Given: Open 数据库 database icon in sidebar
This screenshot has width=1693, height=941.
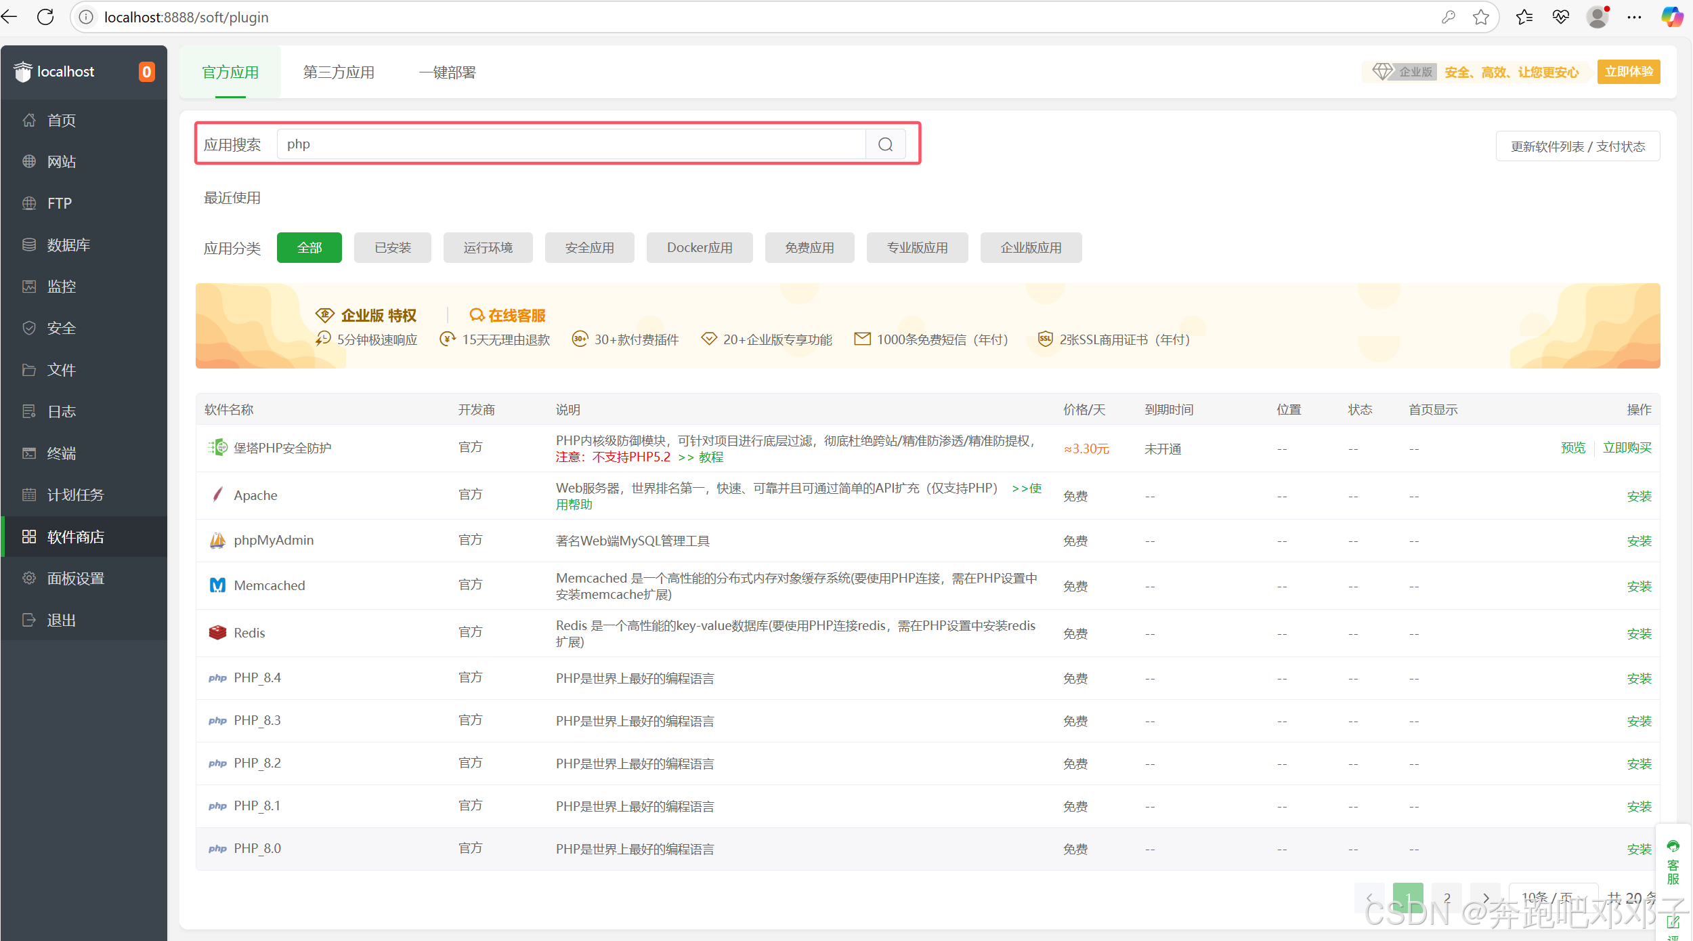Looking at the screenshot, I should (29, 245).
